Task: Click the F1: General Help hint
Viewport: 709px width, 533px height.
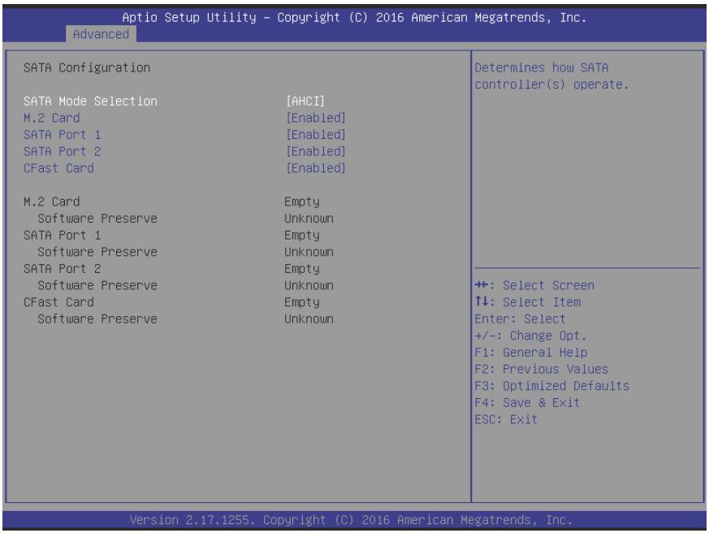Action: point(531,352)
